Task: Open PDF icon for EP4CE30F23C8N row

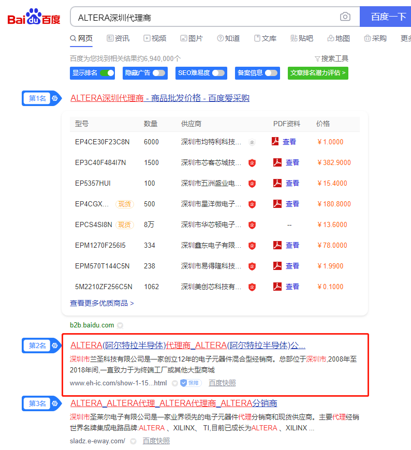Action: (275, 142)
